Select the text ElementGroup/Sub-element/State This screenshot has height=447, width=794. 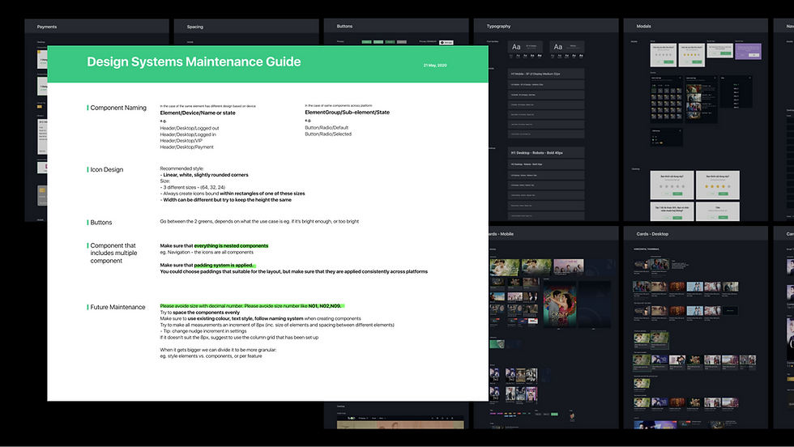pos(347,113)
